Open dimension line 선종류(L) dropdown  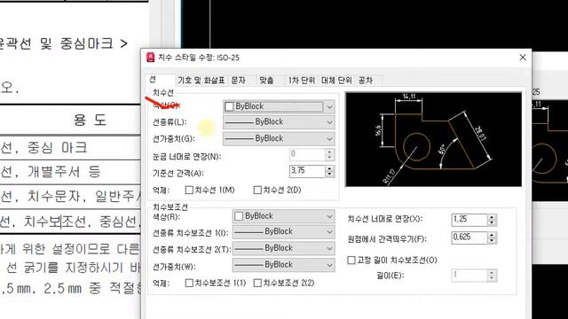(x=279, y=122)
